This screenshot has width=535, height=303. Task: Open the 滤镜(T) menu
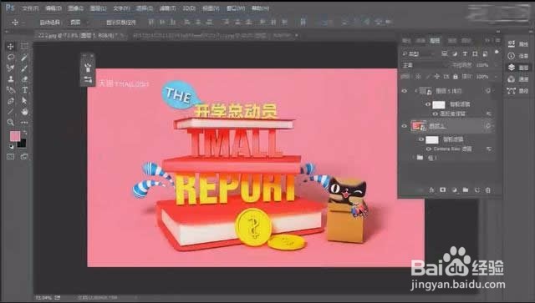tap(167, 8)
